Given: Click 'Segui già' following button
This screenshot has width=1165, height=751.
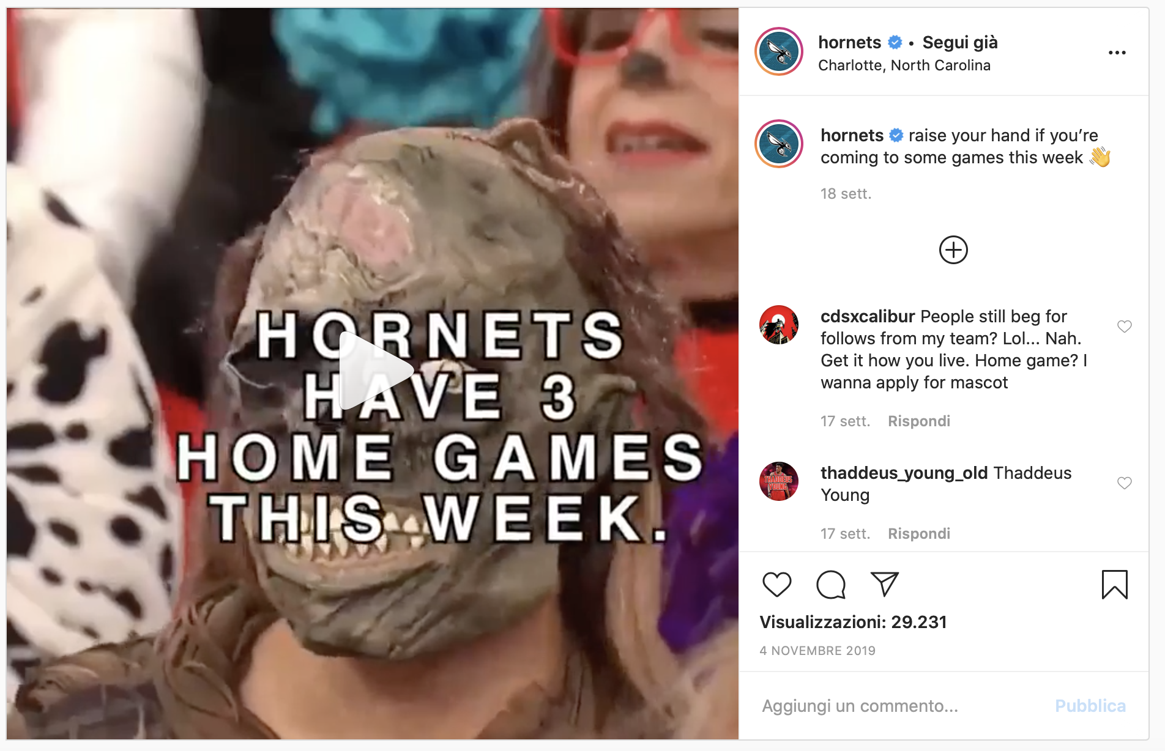Looking at the screenshot, I should coord(959,42).
